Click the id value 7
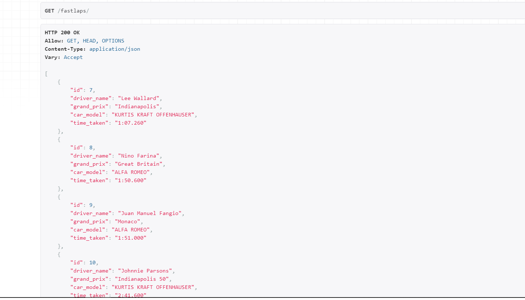525x300 pixels. click(91, 90)
